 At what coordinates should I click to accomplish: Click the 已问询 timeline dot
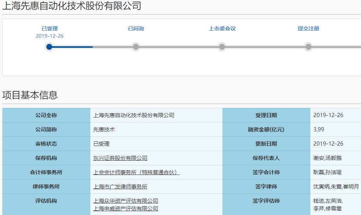tap(136, 47)
